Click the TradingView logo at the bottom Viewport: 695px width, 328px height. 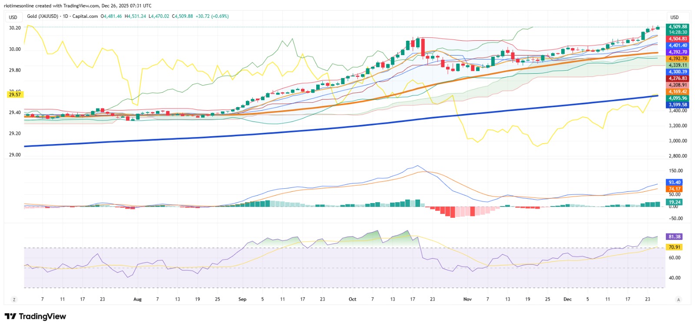36,316
